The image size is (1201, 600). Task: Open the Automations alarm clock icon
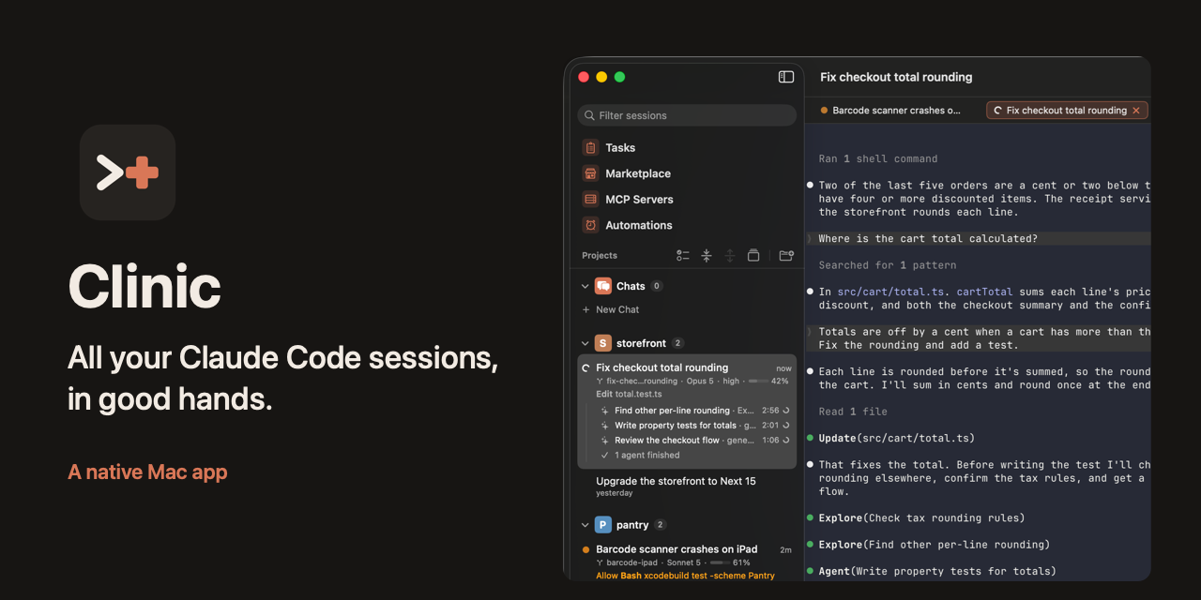(590, 225)
